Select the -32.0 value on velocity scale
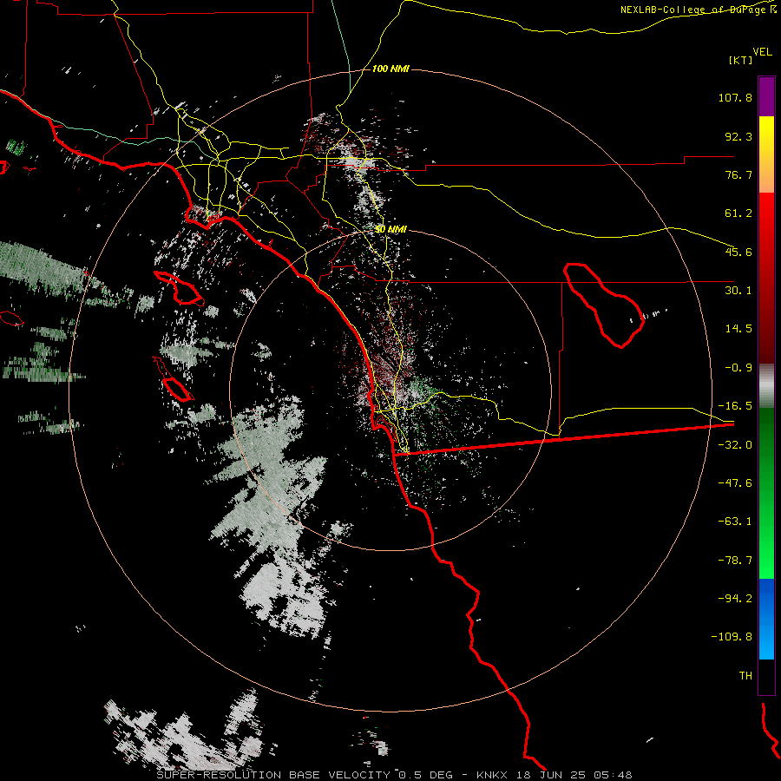 [x=735, y=445]
